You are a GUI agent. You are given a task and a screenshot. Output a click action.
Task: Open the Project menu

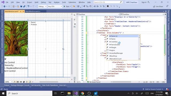coord(29,2)
